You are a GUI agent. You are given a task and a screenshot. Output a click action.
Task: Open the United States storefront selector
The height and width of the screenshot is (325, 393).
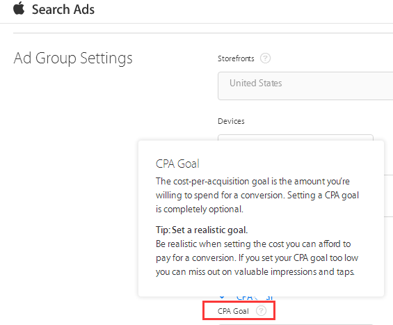[305, 86]
